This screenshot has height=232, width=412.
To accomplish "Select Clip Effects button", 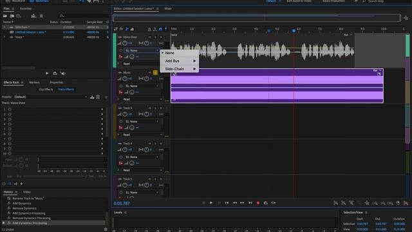I will coord(46,90).
